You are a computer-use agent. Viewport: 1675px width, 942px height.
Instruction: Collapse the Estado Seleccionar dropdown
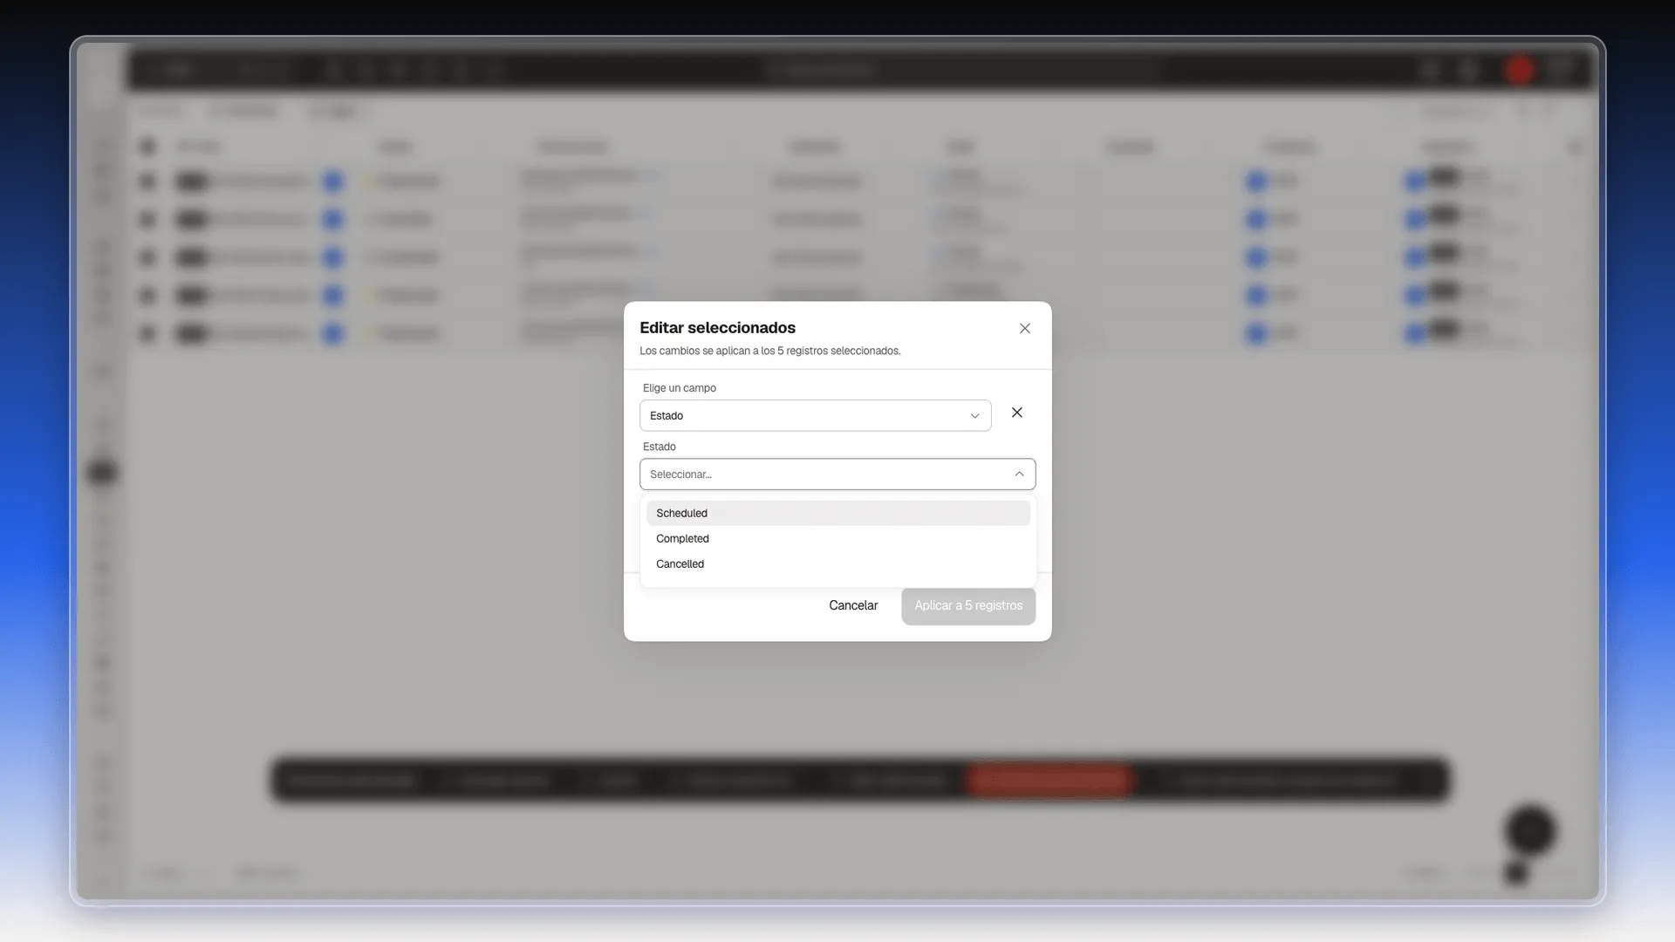click(x=837, y=474)
